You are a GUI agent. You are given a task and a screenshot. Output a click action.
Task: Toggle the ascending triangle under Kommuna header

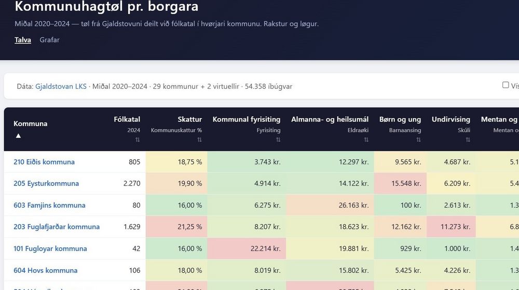[18, 136]
